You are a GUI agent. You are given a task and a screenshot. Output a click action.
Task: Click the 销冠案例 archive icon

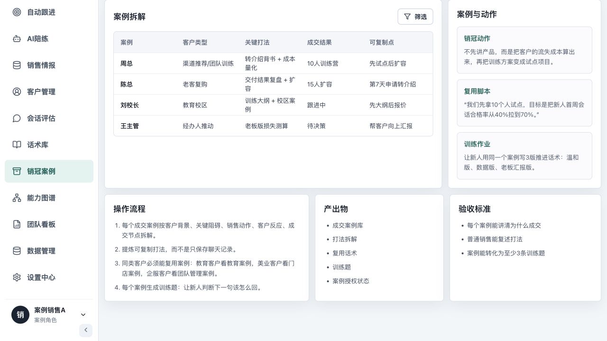tap(17, 171)
